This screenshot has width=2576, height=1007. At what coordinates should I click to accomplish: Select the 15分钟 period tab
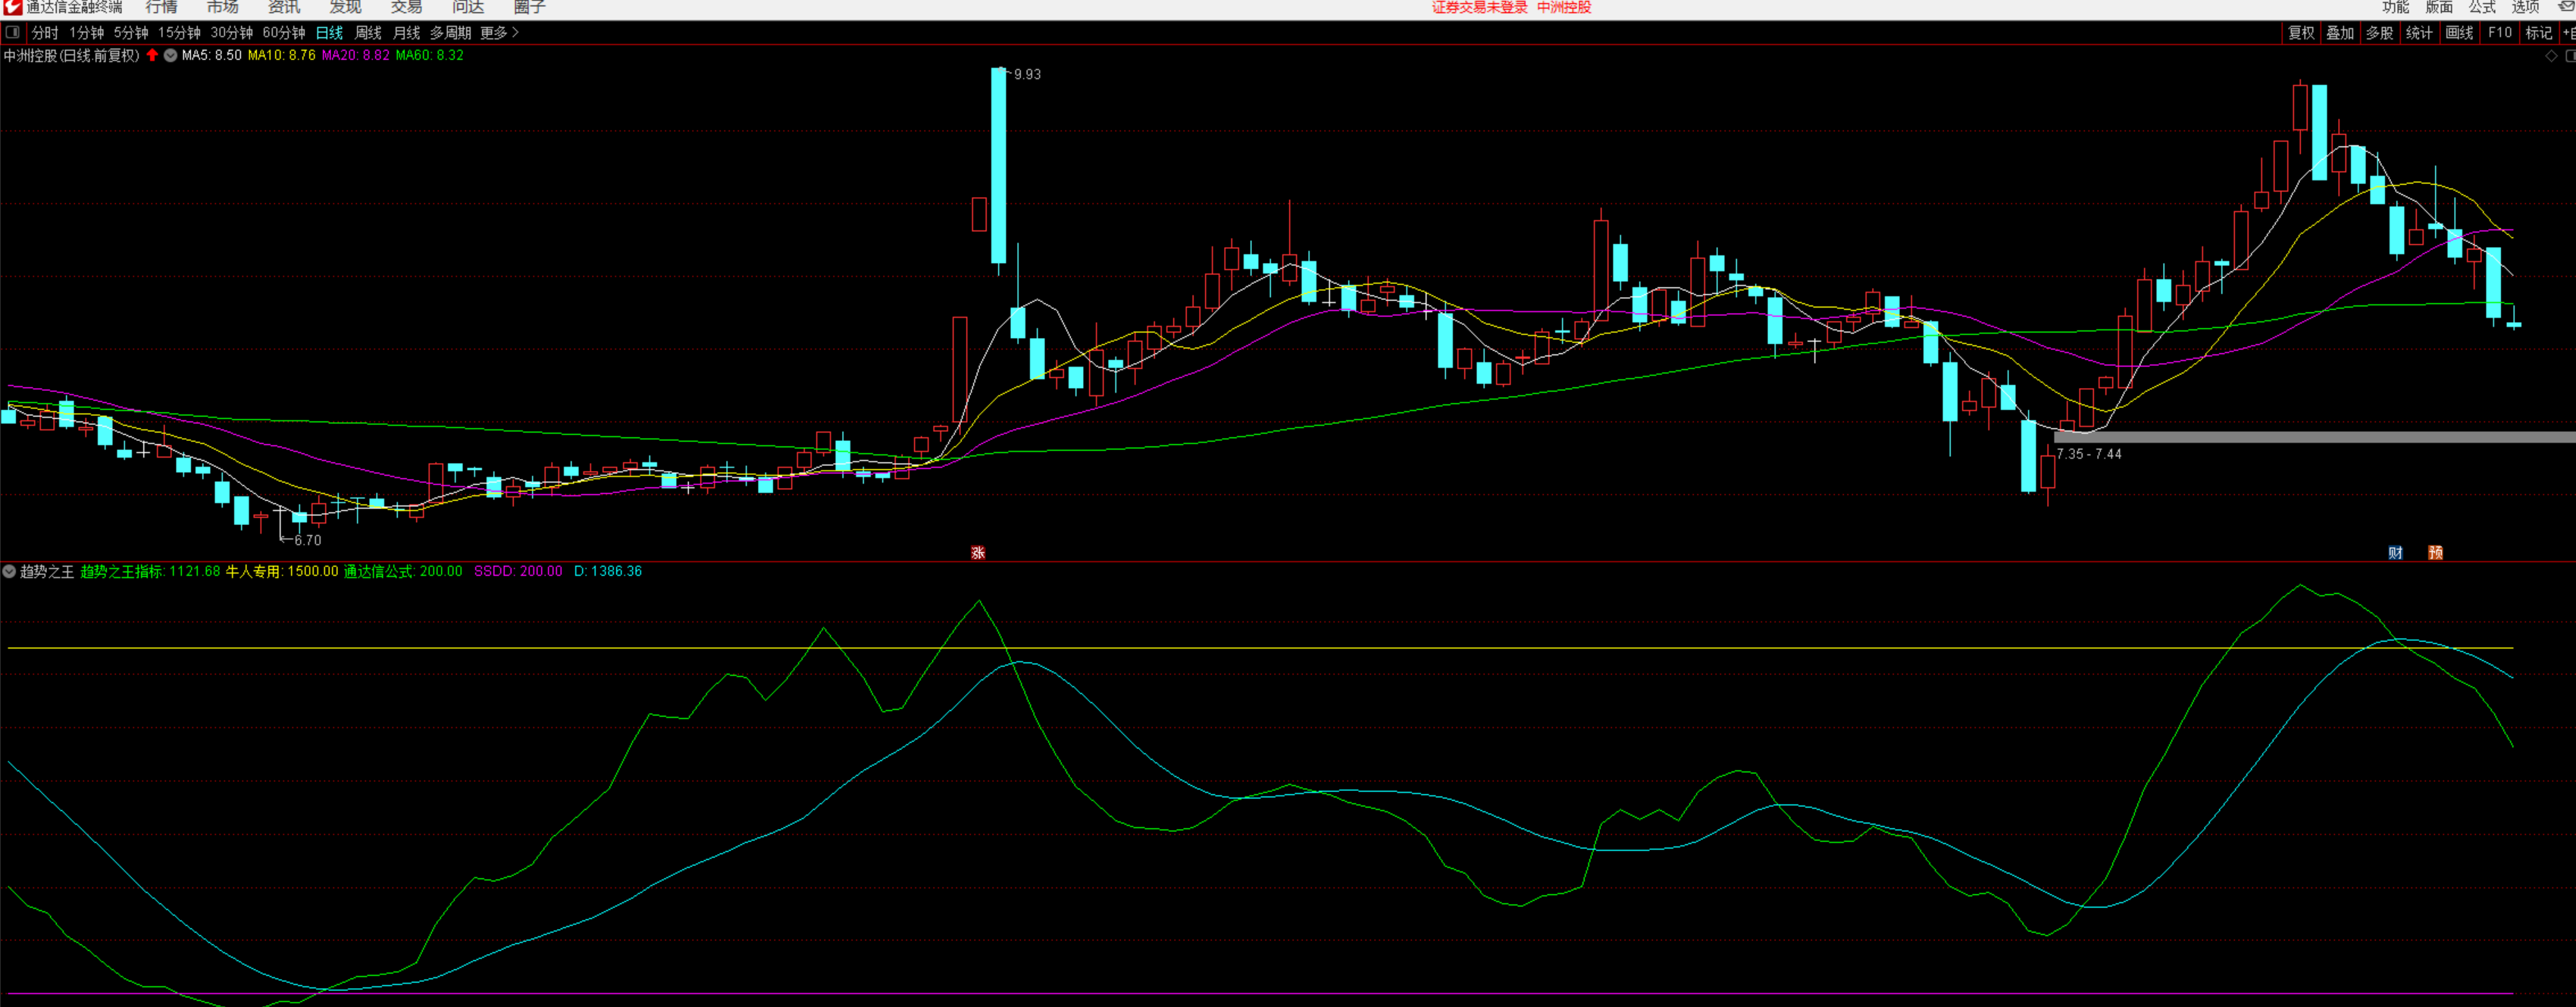(179, 33)
